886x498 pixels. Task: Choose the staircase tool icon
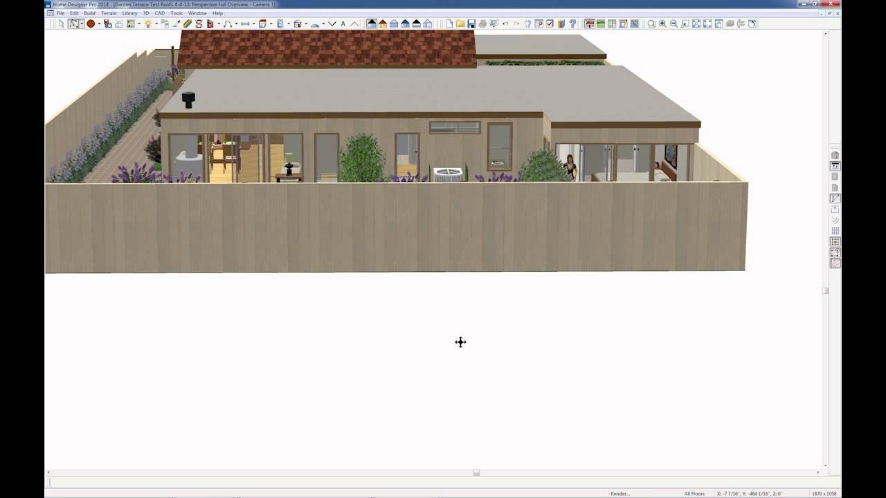210,24
